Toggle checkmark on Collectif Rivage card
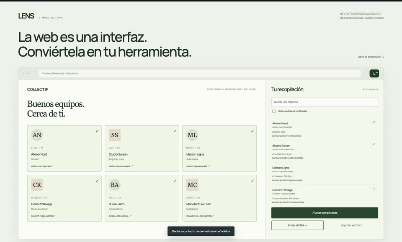Screen dimensions: 402x242 click(x=97, y=181)
